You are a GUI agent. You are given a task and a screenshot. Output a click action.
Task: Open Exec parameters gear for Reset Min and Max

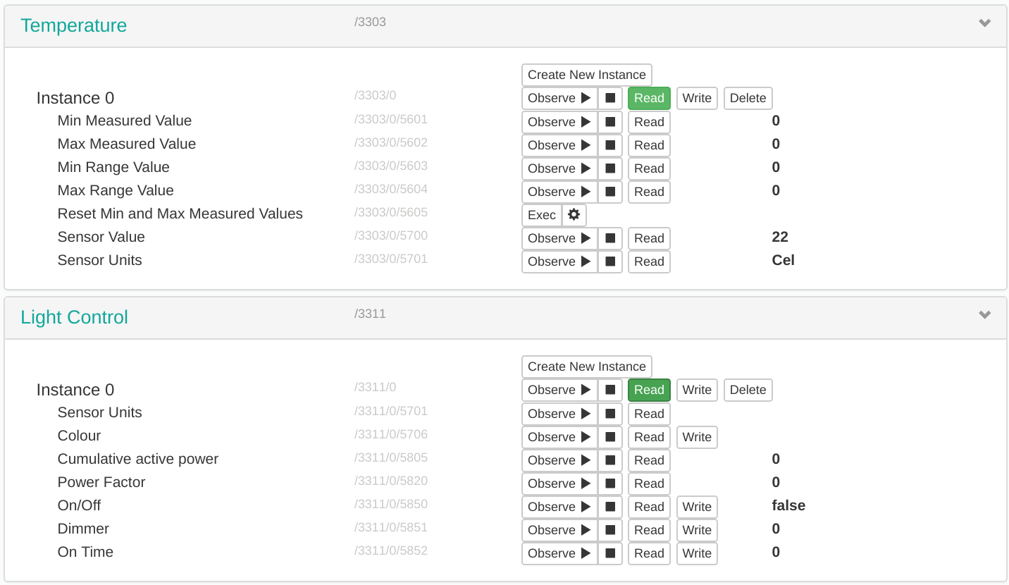coord(574,215)
